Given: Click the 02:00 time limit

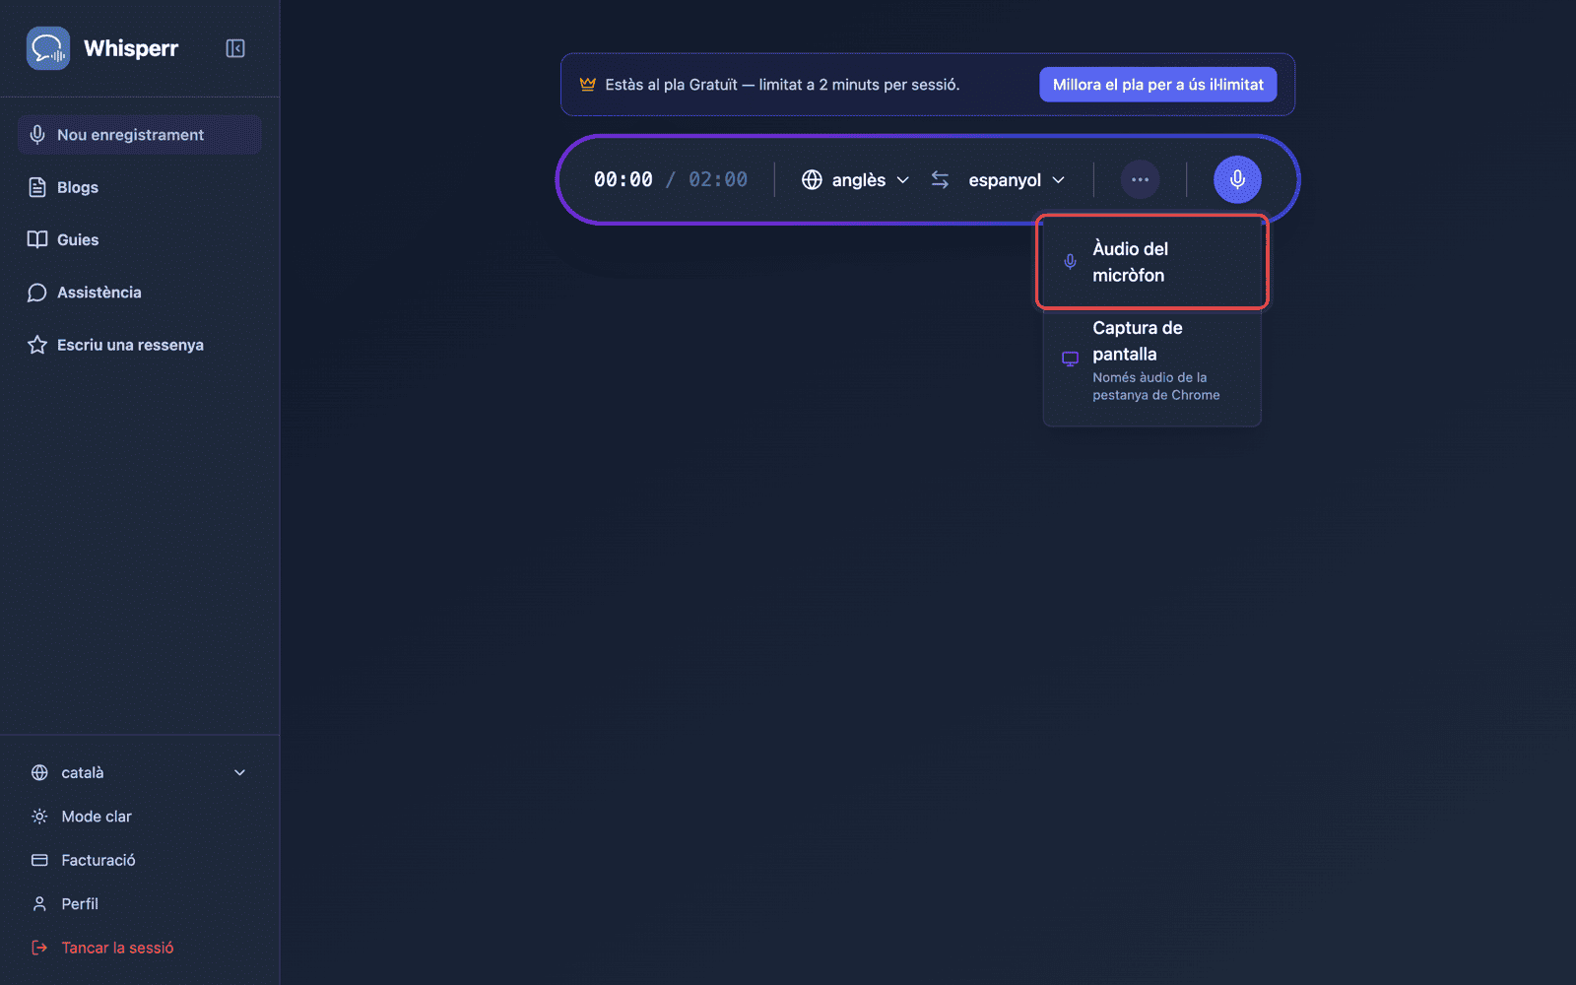Looking at the screenshot, I should tap(718, 179).
